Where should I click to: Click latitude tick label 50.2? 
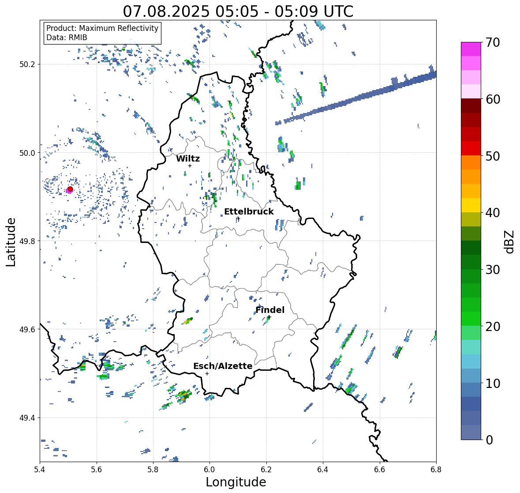click(27, 64)
